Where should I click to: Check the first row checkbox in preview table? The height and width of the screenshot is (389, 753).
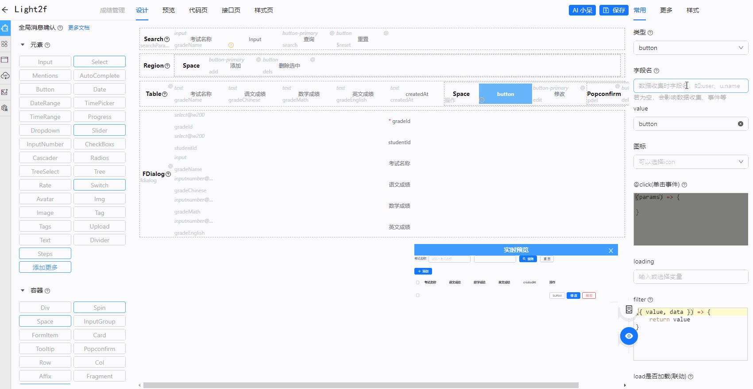417,295
